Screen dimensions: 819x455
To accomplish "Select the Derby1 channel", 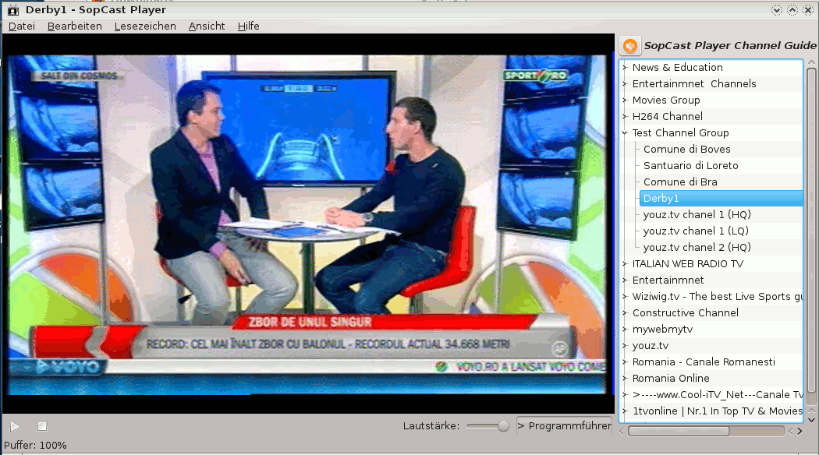I will pos(721,198).
